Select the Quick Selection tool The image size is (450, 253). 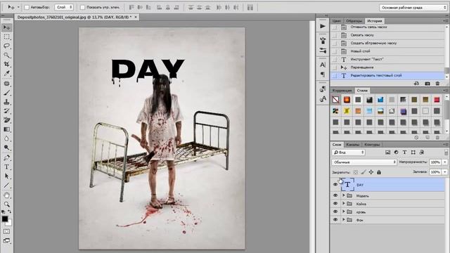[x=6, y=55]
